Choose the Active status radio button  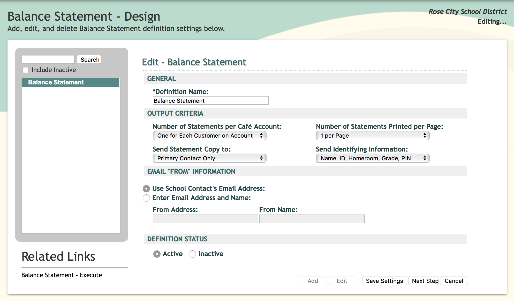point(157,254)
